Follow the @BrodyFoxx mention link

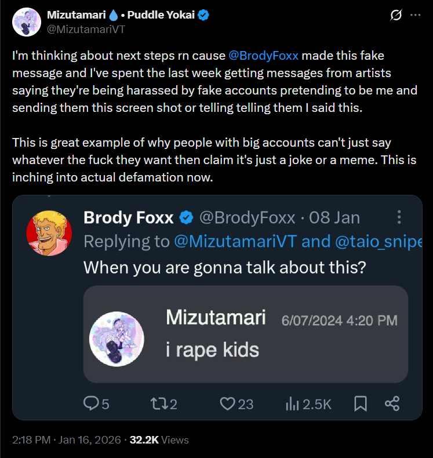tap(263, 56)
